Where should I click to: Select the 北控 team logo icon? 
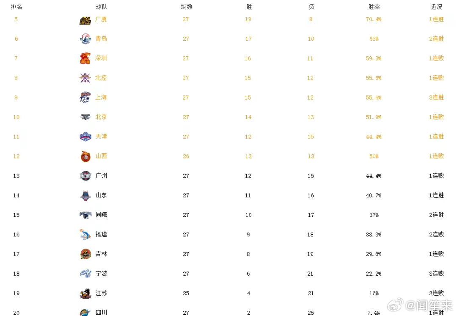pos(85,78)
